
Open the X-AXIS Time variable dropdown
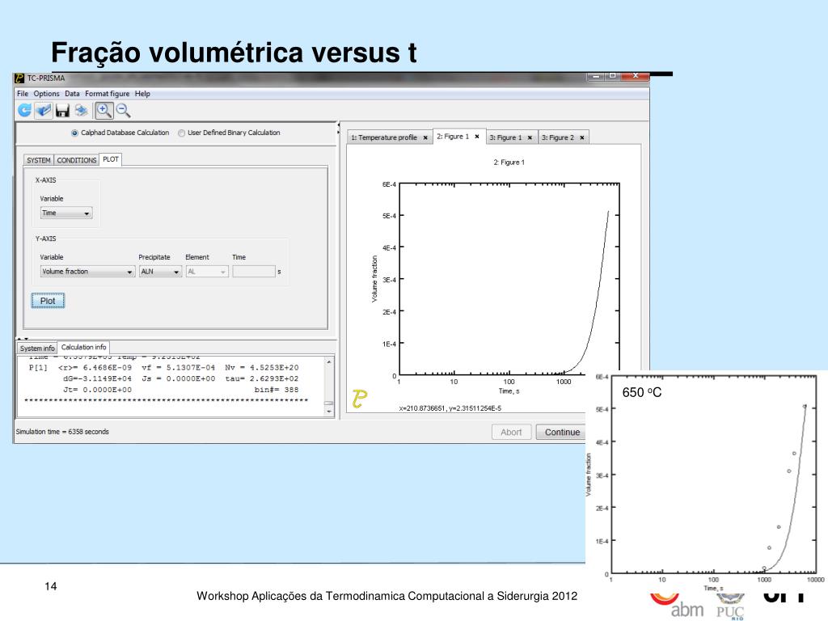click(66, 213)
